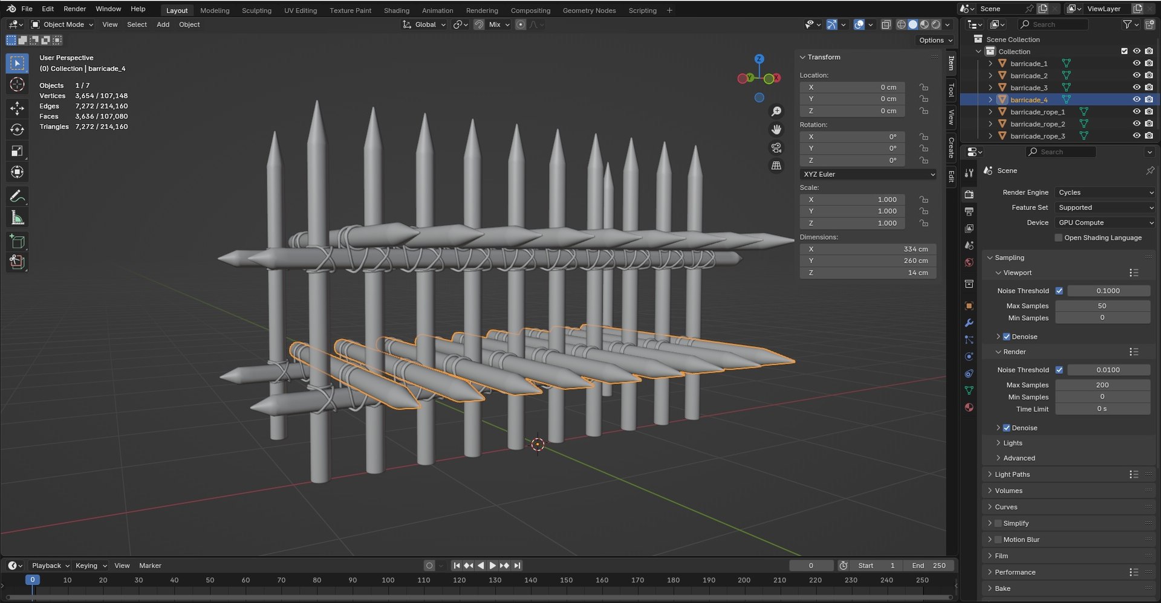Image resolution: width=1161 pixels, height=603 pixels.
Task: Open the Render properties tab icon
Action: pyautogui.click(x=969, y=195)
